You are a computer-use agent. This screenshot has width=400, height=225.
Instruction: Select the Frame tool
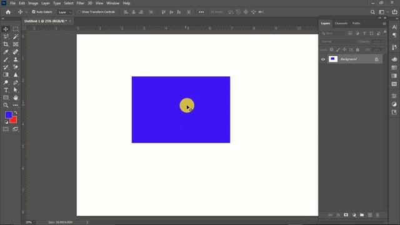coord(16,44)
